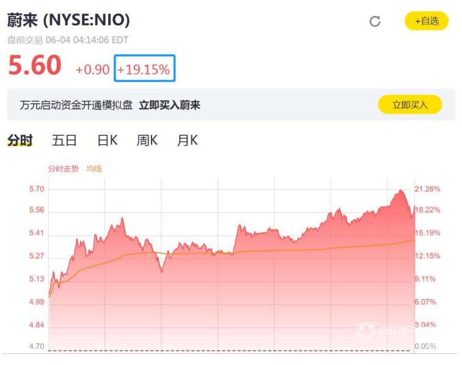Toggle the 分时走势 legend series

click(64, 169)
